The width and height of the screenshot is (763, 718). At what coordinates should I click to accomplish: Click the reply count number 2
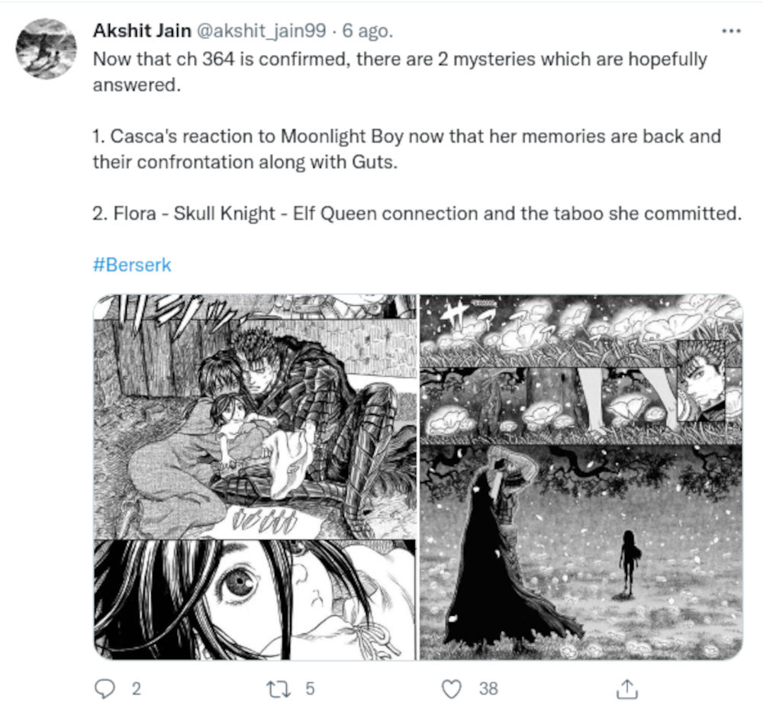click(x=137, y=688)
